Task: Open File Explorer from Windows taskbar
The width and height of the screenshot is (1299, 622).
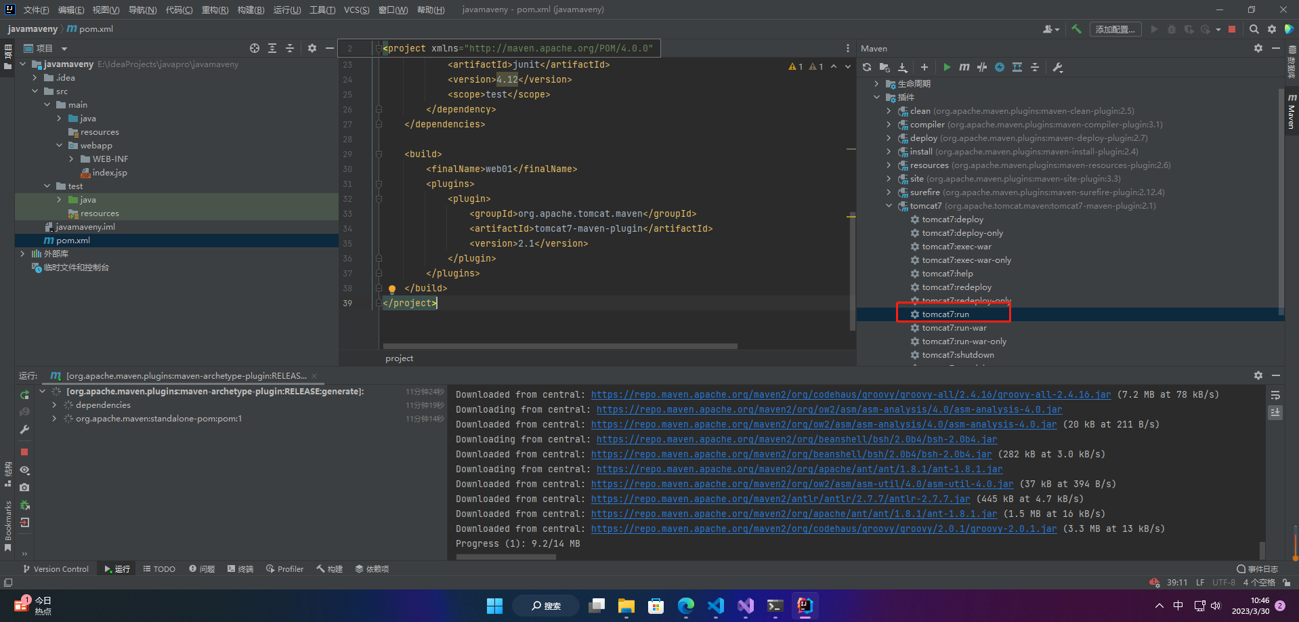Action: pos(626,606)
